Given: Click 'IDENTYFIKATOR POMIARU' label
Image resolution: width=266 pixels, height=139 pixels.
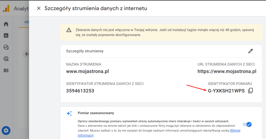Looking at the screenshot, I should click(x=230, y=84).
